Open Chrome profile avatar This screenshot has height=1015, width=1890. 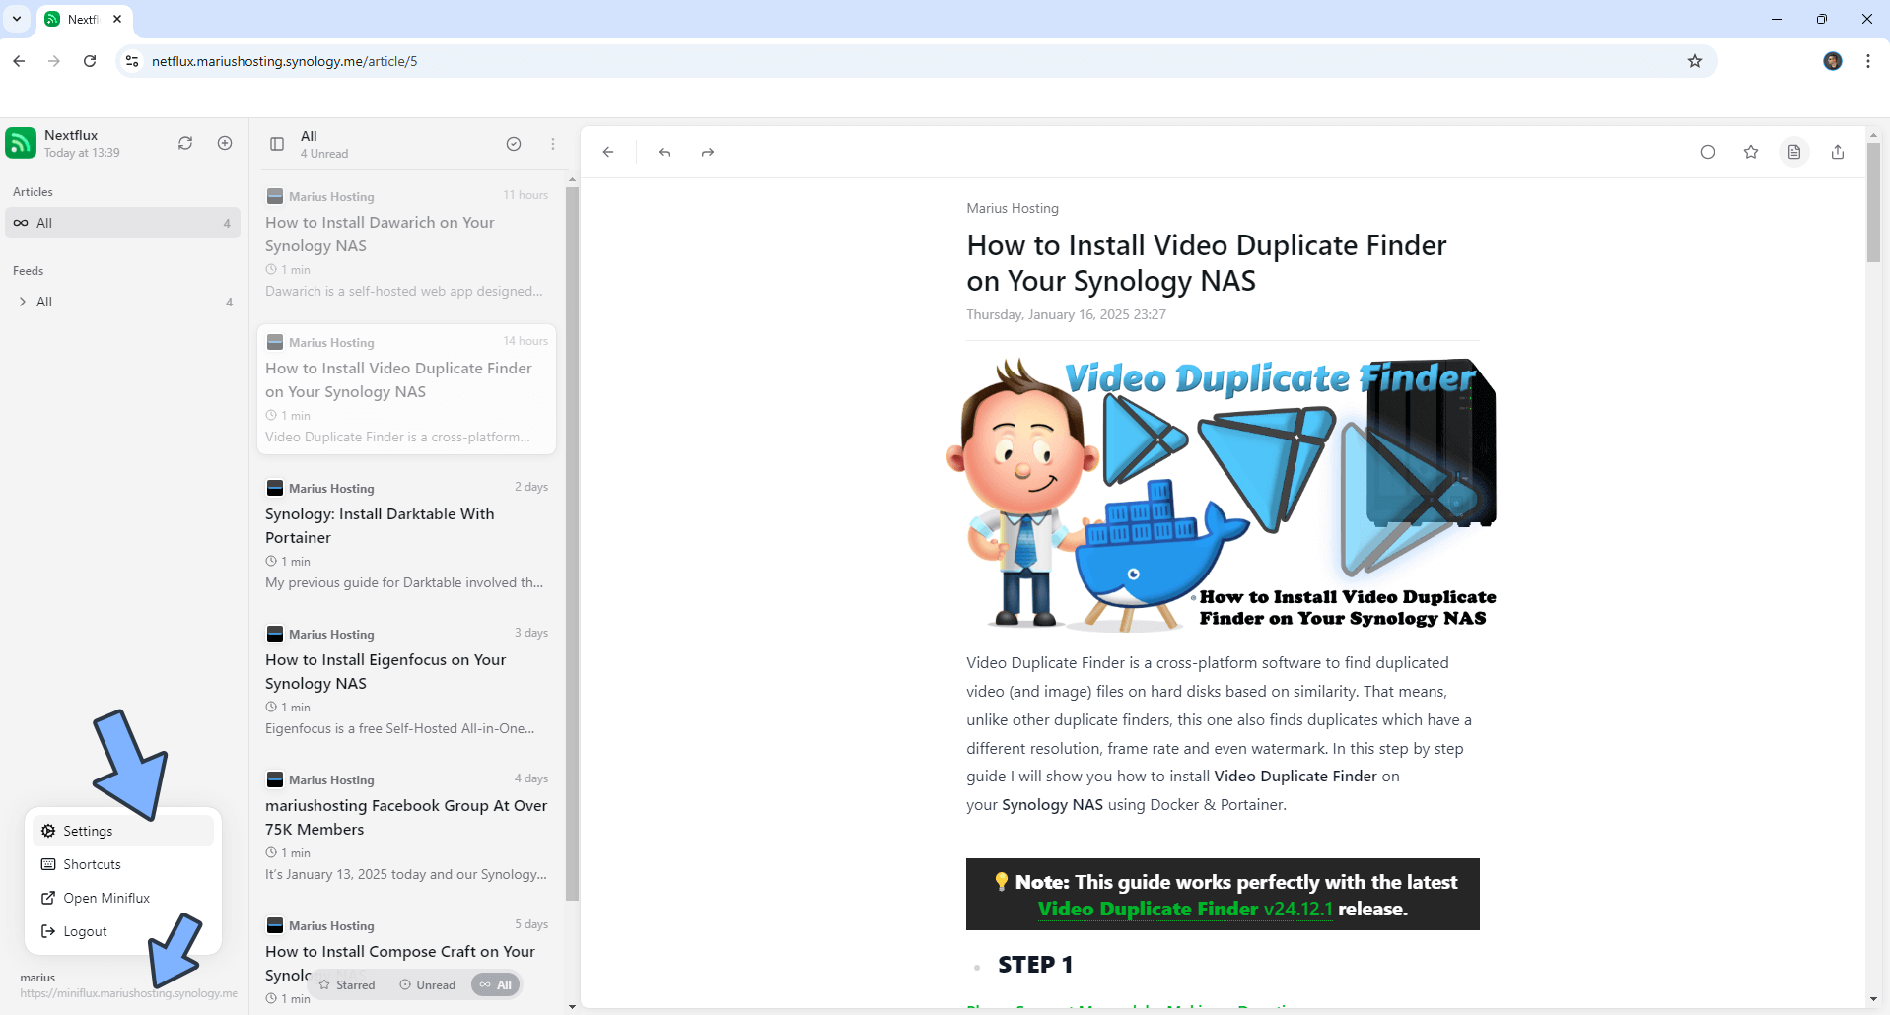[x=1833, y=61]
